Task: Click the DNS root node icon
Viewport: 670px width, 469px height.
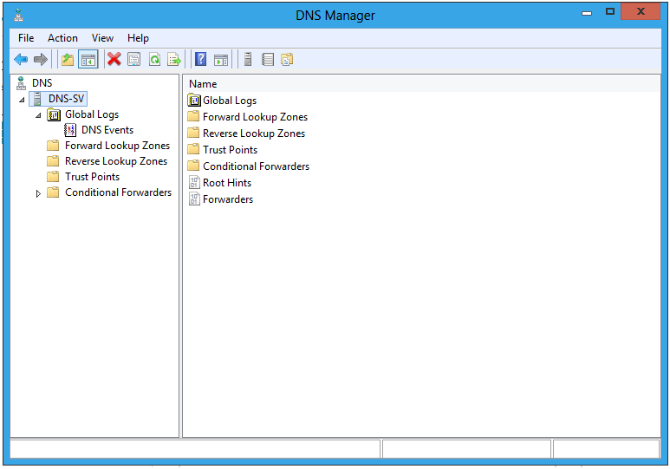Action: [x=21, y=83]
